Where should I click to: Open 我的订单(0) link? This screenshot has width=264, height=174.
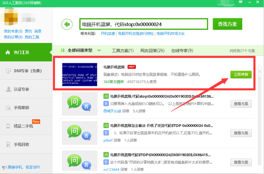13,37
